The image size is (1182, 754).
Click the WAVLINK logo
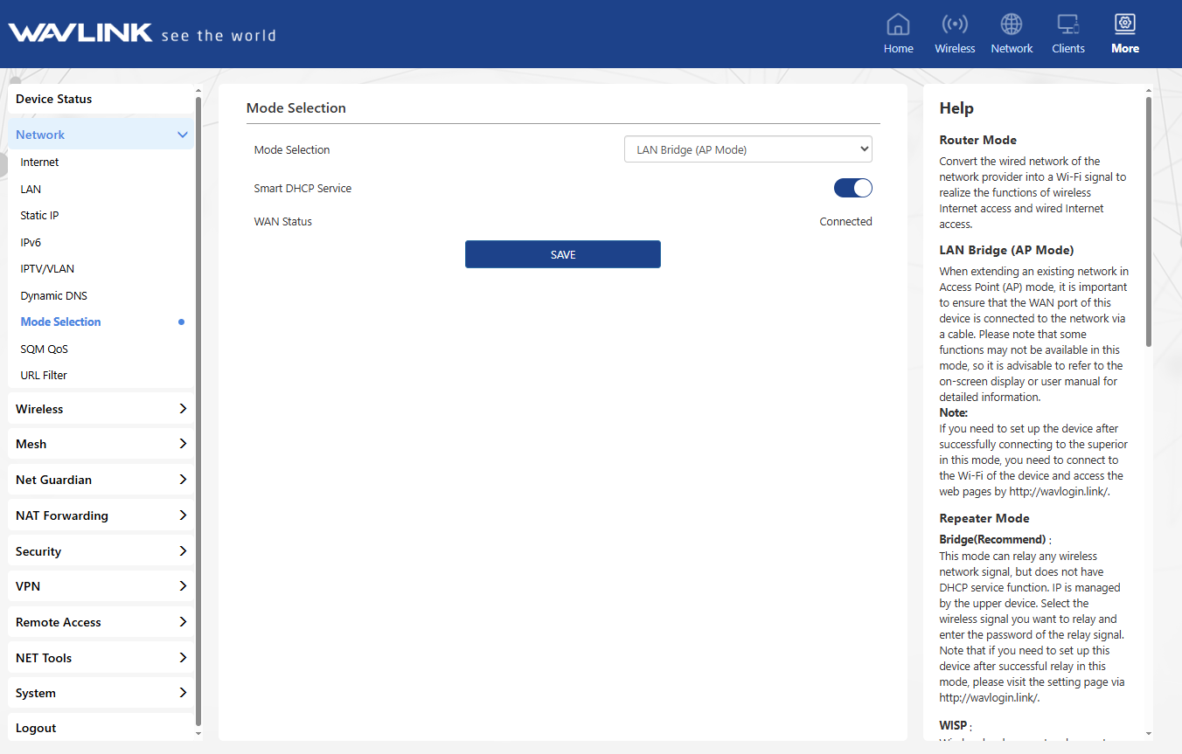(x=80, y=34)
